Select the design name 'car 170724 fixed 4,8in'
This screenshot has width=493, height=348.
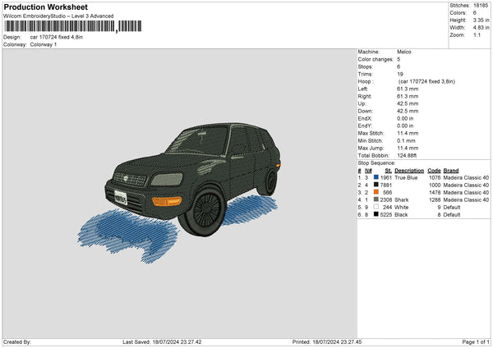pos(57,37)
